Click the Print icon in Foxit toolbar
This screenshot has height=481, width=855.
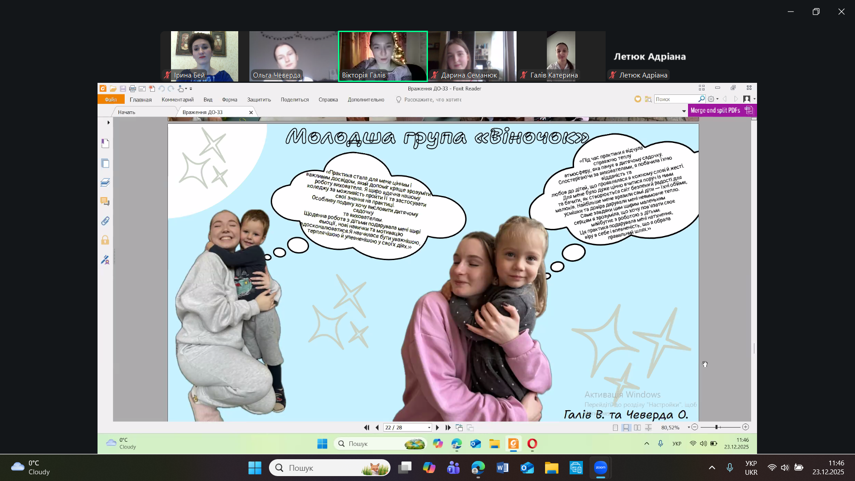132,89
